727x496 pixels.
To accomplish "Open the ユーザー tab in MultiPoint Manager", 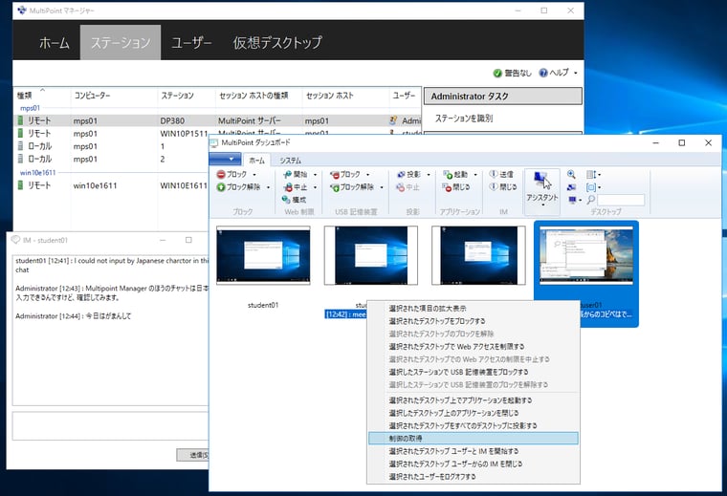I will coord(191,43).
